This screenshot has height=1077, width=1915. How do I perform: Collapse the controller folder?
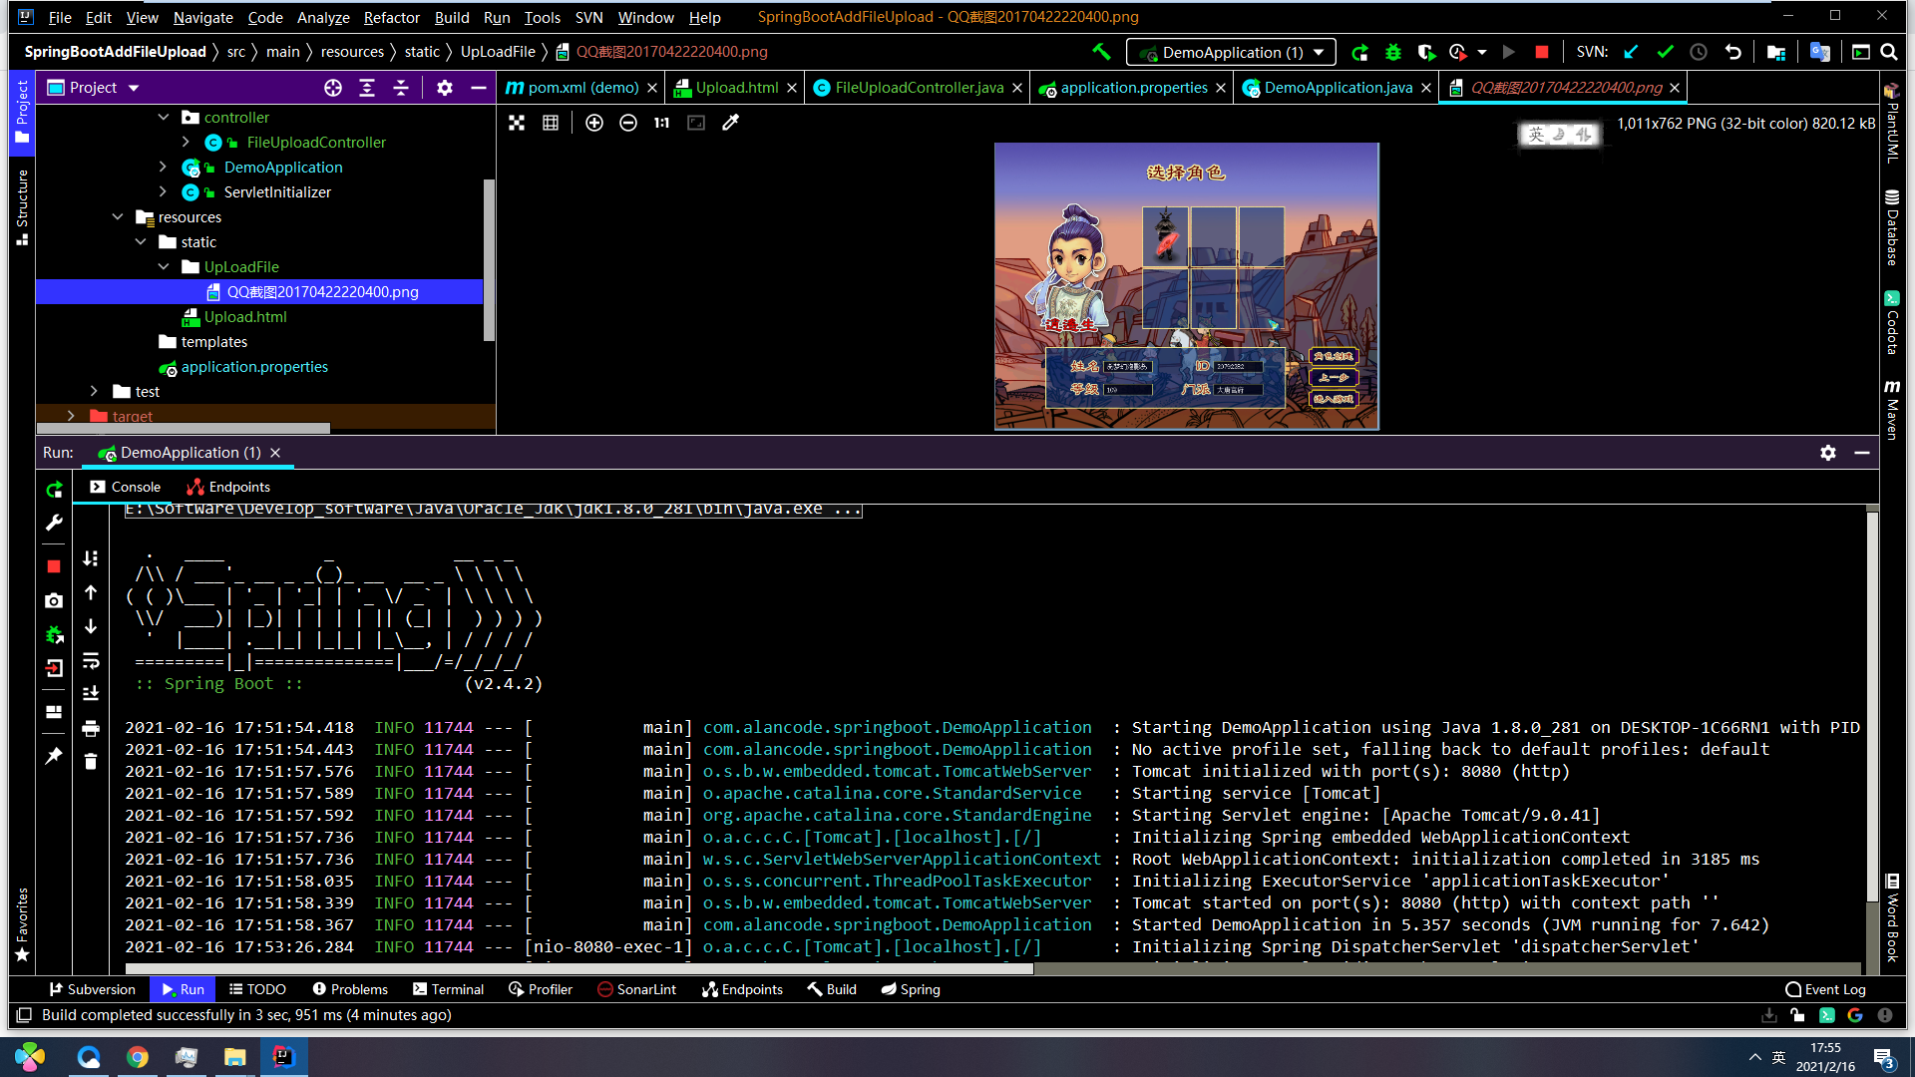pos(164,118)
